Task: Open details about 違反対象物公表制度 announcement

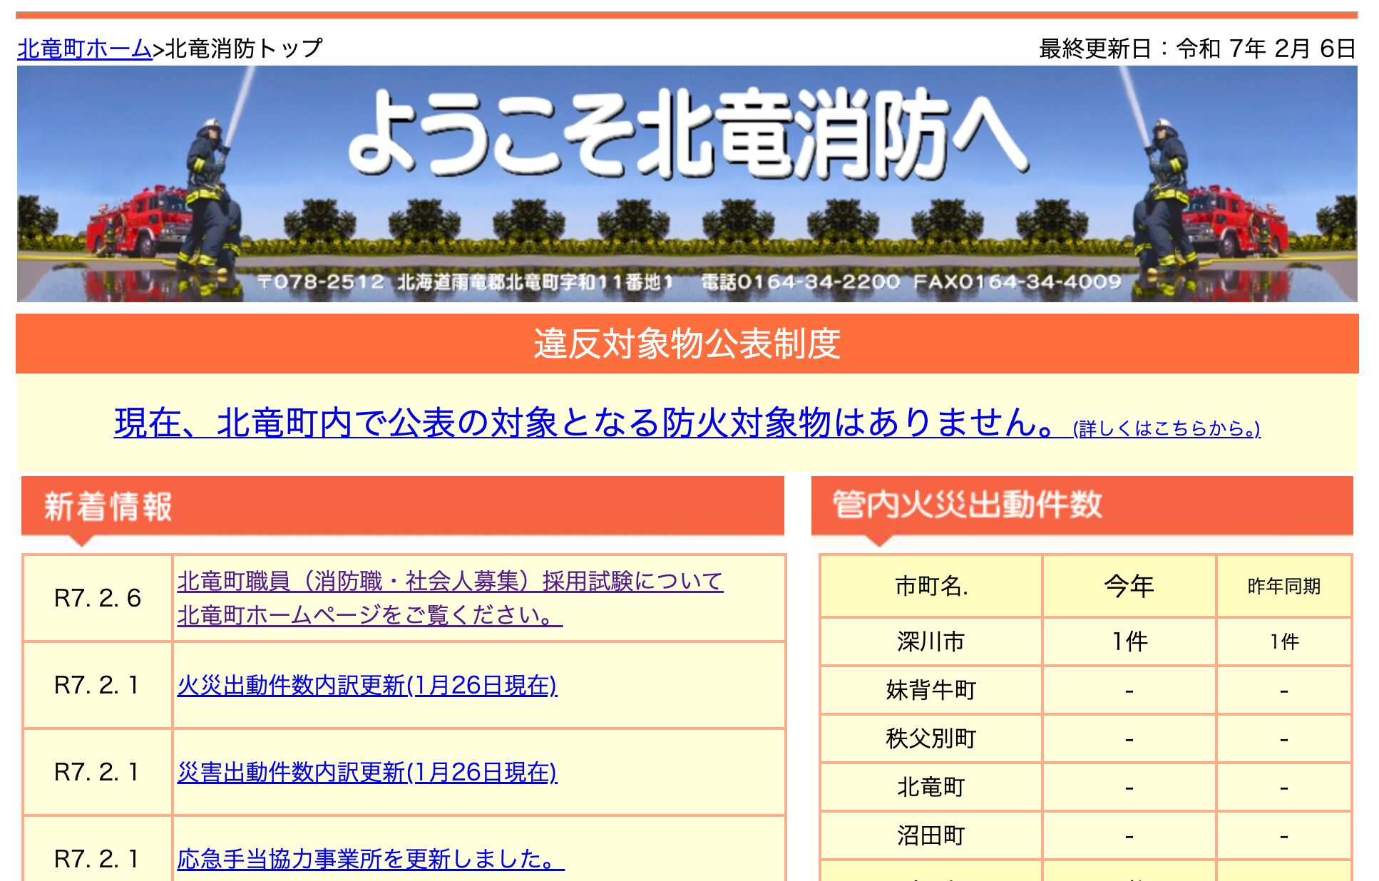Action: click(x=688, y=344)
